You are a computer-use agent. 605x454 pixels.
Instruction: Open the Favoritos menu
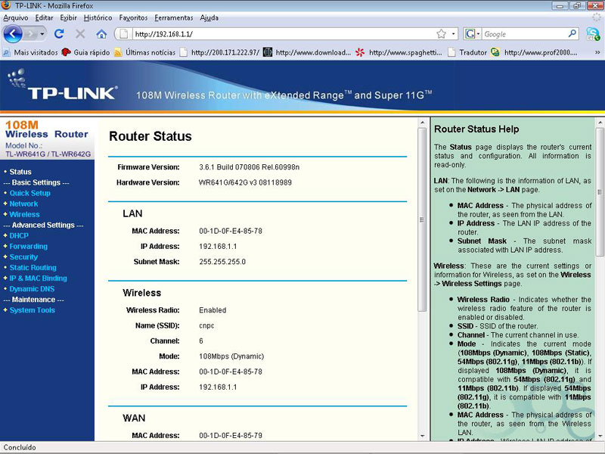[133, 17]
